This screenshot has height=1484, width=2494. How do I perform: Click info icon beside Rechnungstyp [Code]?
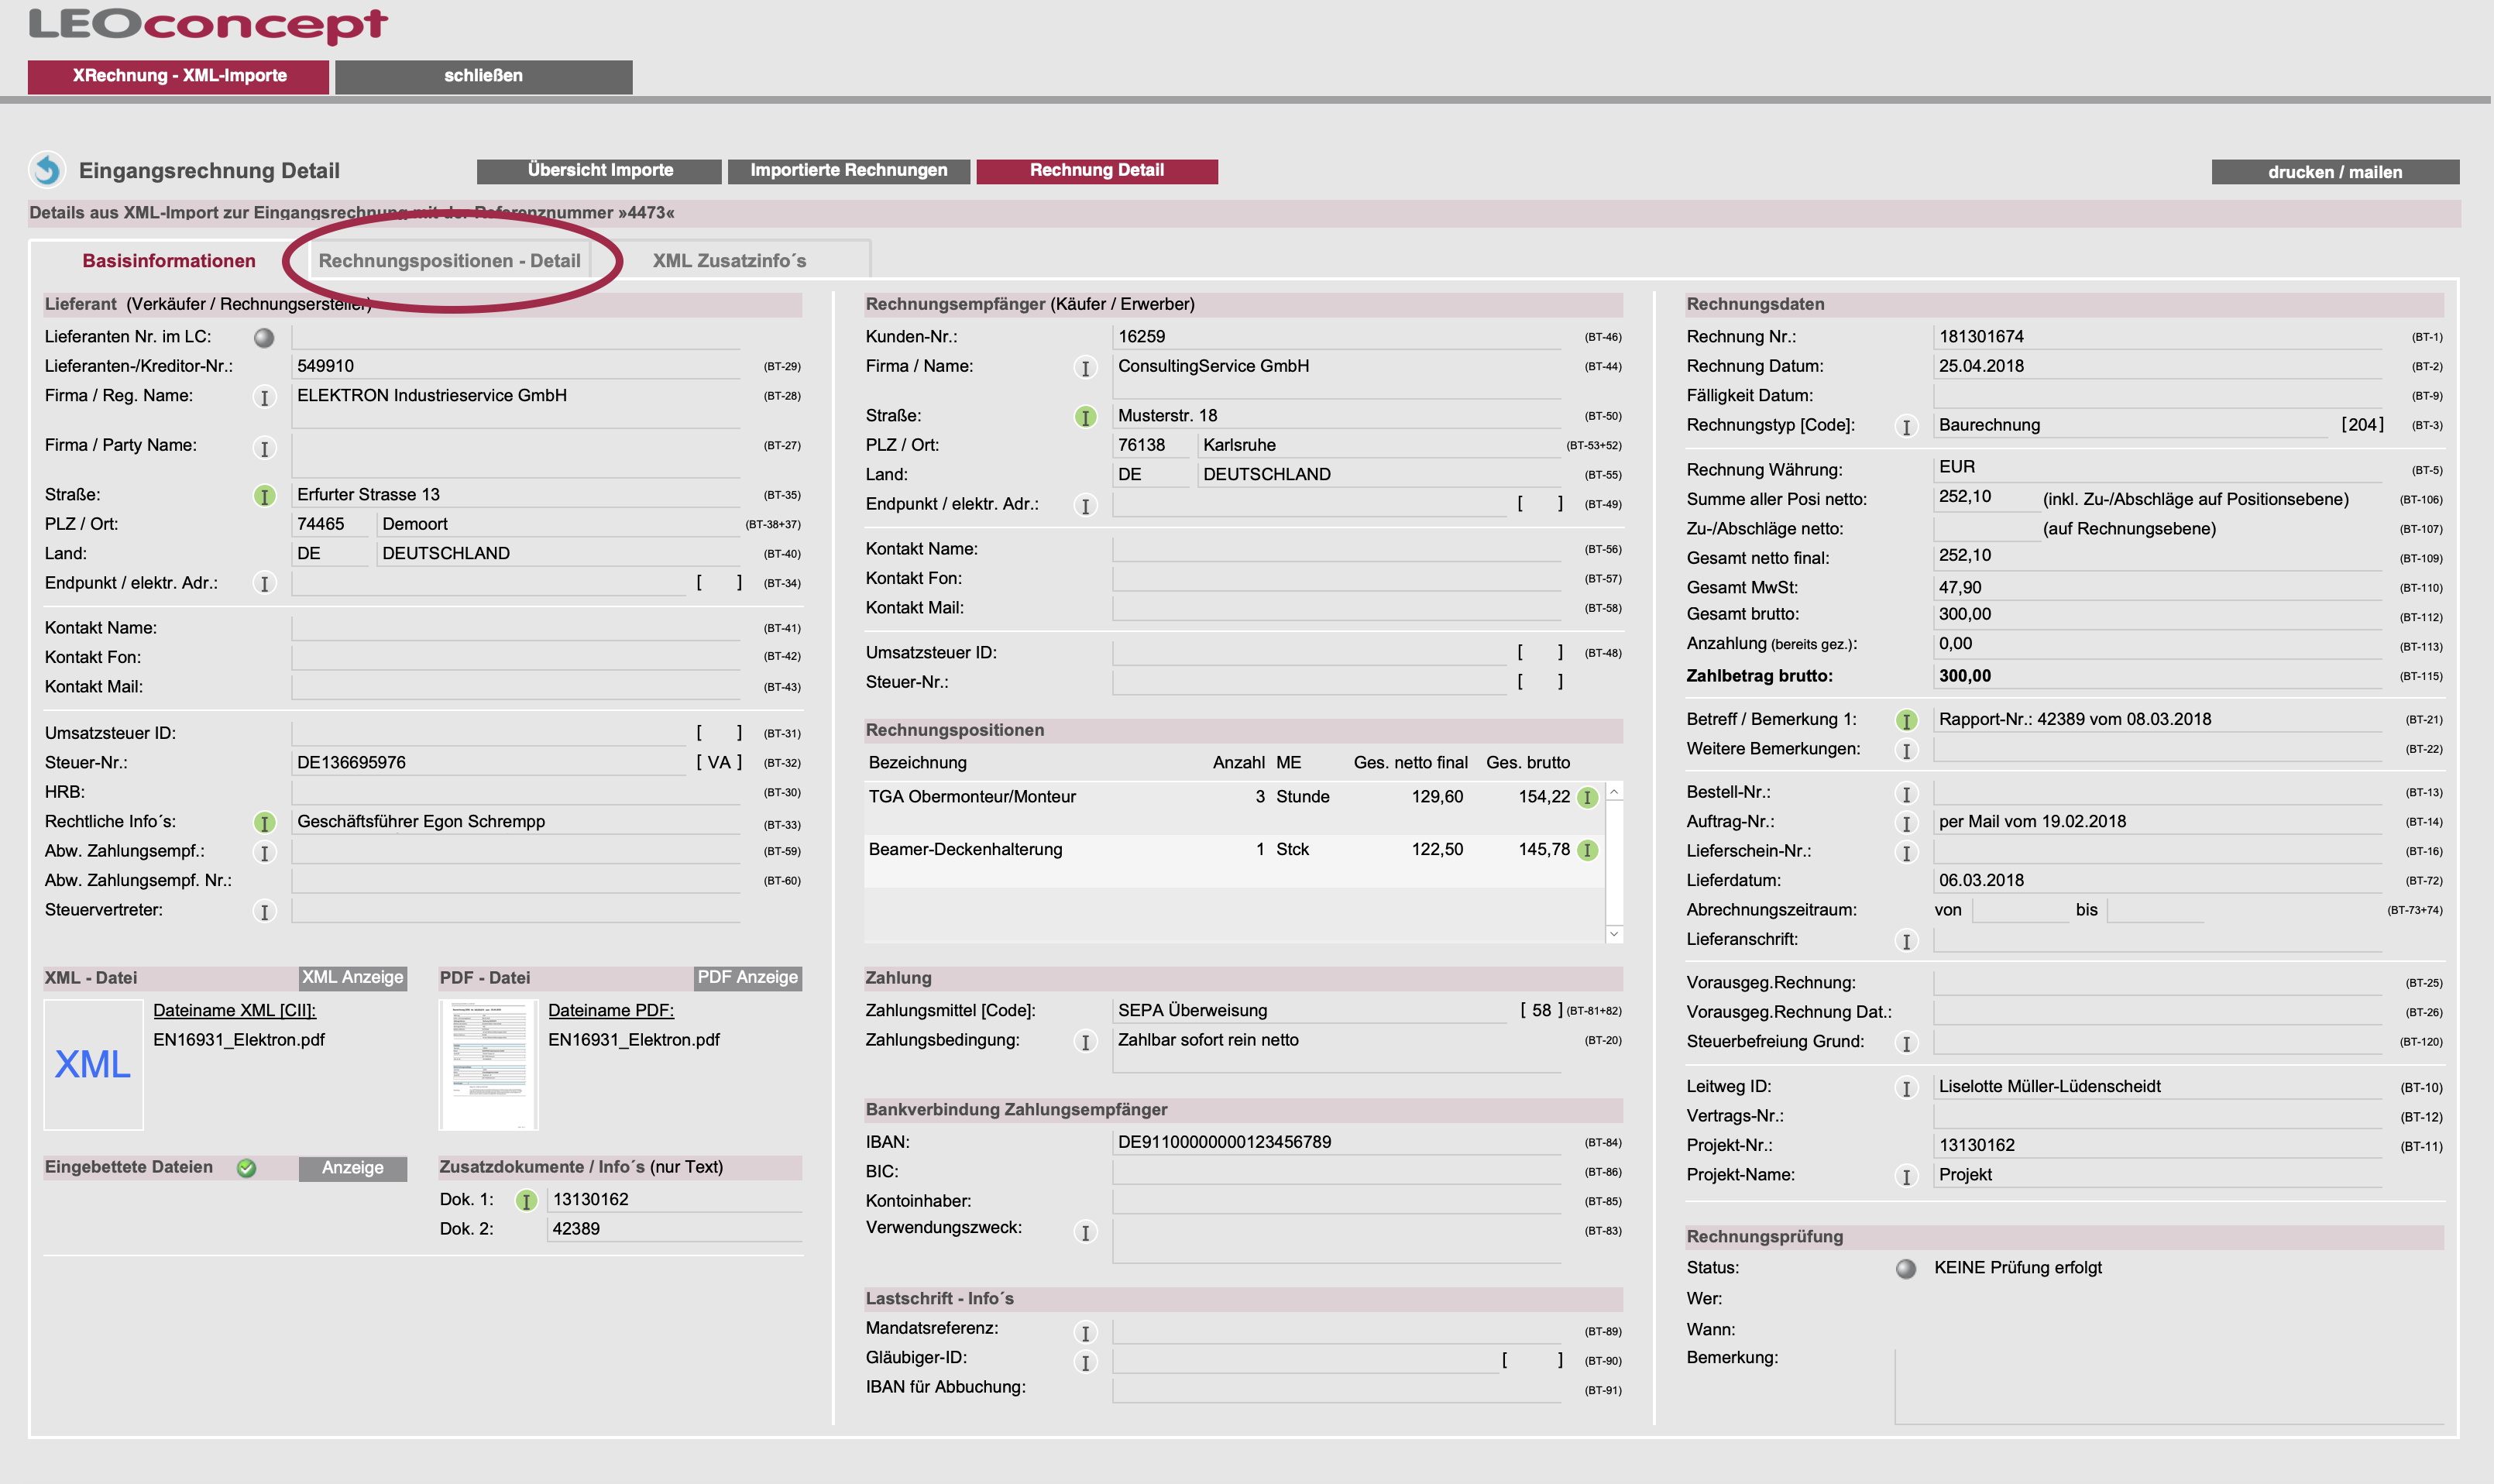tap(1906, 427)
